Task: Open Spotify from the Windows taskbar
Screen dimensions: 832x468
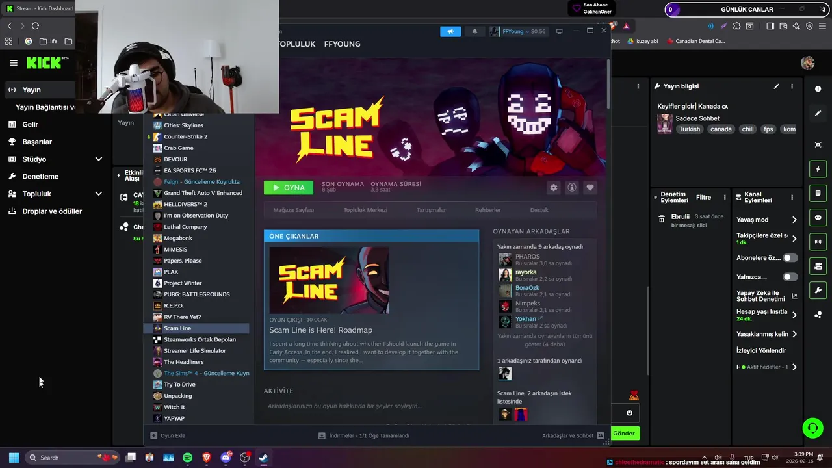Action: [188, 458]
